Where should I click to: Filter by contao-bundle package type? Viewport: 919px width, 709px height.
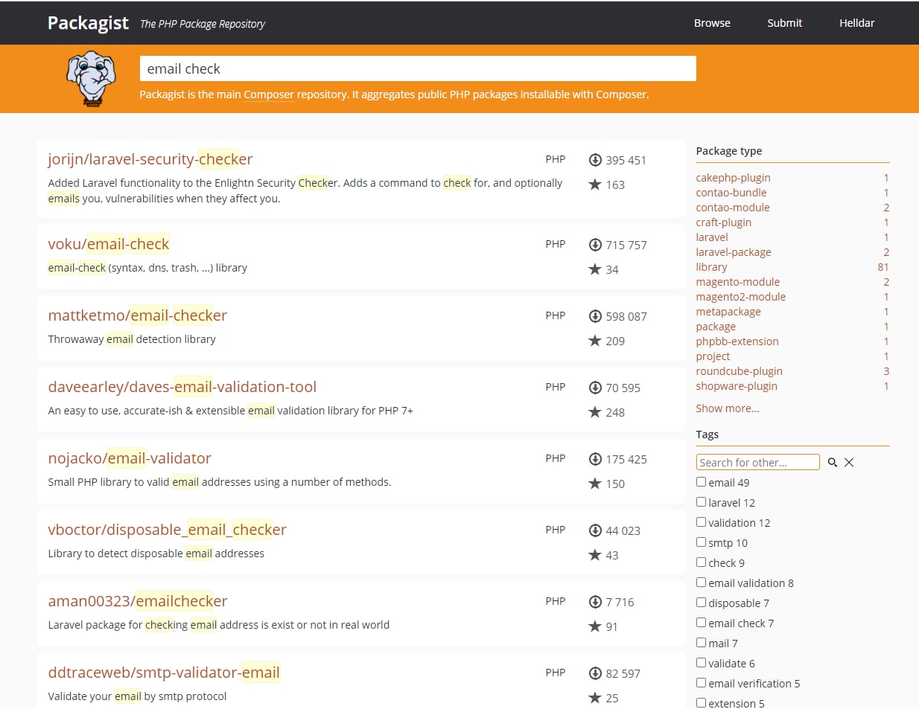tap(731, 193)
